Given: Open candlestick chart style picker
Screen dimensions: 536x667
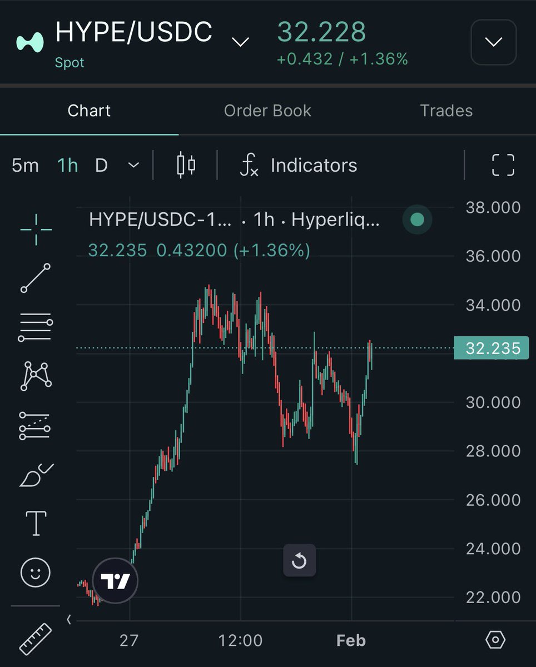Looking at the screenshot, I should point(187,165).
